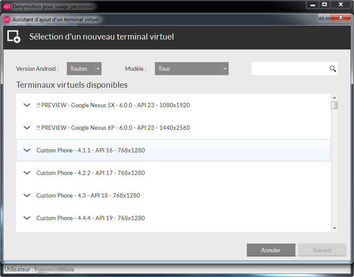This screenshot has height=277, width=354.
Task: Close the assistant dialog with red X
Action: pos(341,17)
